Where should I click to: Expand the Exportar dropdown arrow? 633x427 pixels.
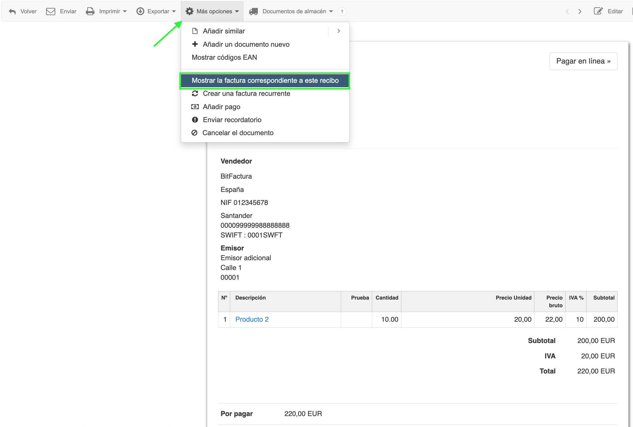coord(174,12)
